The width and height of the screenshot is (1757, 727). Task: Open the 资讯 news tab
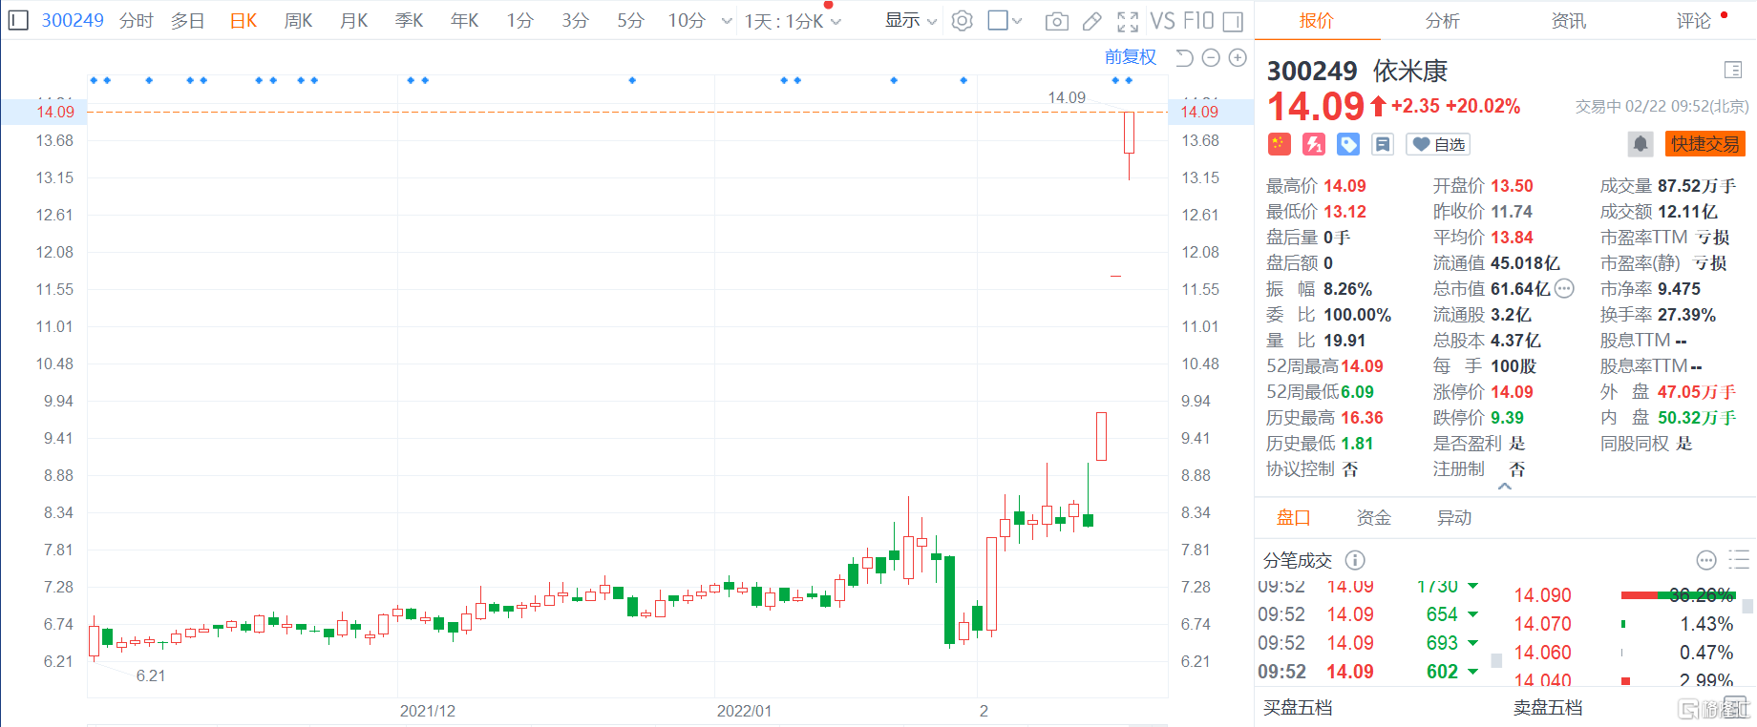point(1569,20)
